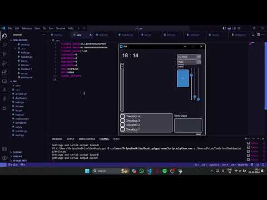The width and height of the screenshot is (267, 200).
Task: Click the middle vertical slider handle
Action: (195, 96)
